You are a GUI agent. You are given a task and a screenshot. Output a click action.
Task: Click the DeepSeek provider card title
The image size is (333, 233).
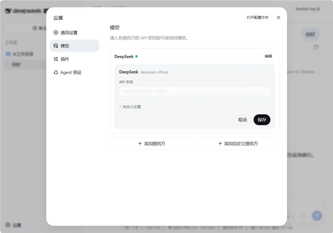(124, 56)
